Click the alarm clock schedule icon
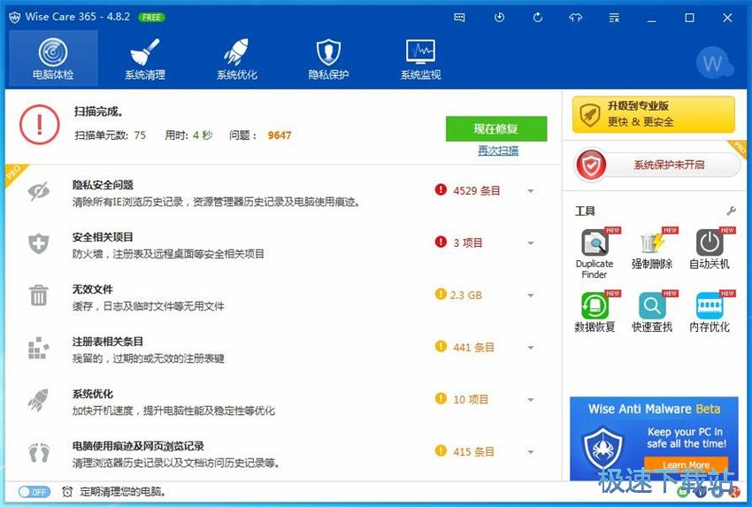Screen dimensions: 752x507 pyautogui.click(x=67, y=492)
